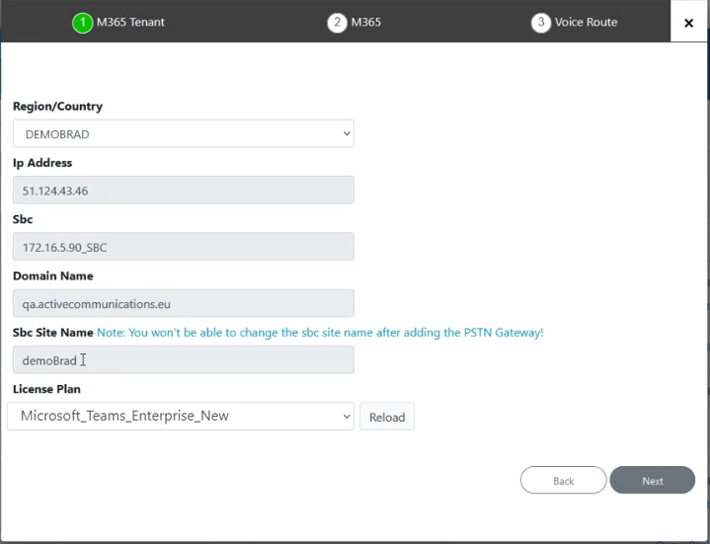The height and width of the screenshot is (544, 710).
Task: Click the Reload button
Action: coord(387,417)
